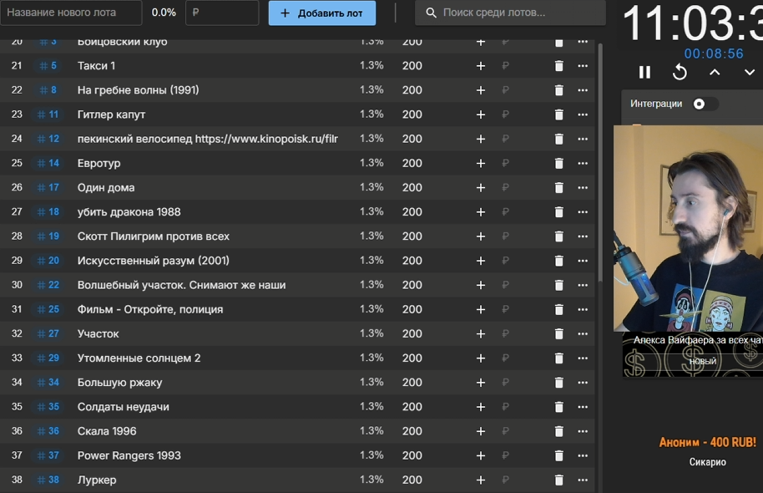This screenshot has width=763, height=493.
Task: Edit the Участок lot name
Action: coord(98,333)
